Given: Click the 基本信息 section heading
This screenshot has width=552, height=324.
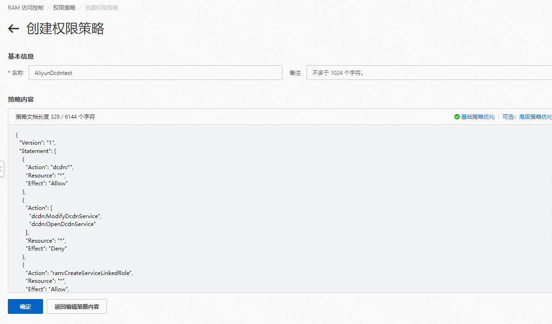Looking at the screenshot, I should tap(21, 56).
